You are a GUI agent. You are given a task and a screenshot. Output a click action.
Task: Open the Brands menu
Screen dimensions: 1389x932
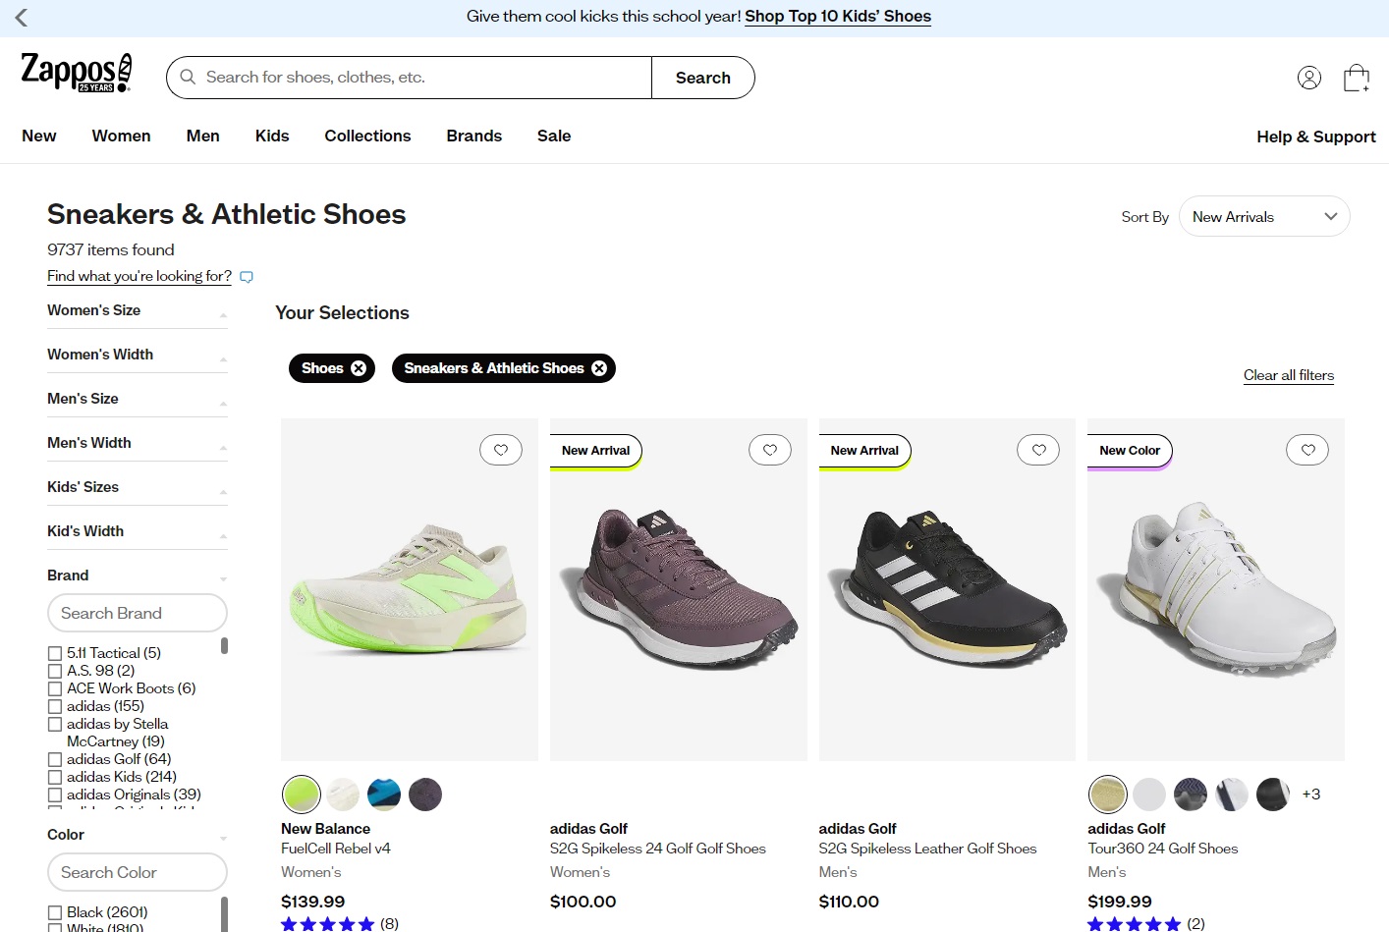(474, 136)
